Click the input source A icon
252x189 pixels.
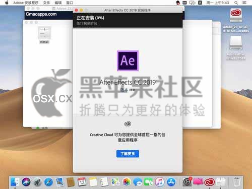[x=200, y=3]
